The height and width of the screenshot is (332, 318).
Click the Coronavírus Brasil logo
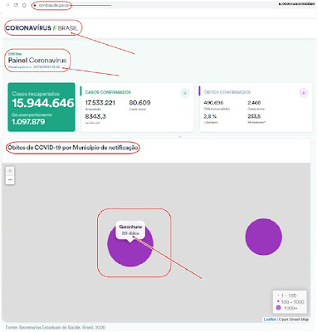click(x=42, y=28)
